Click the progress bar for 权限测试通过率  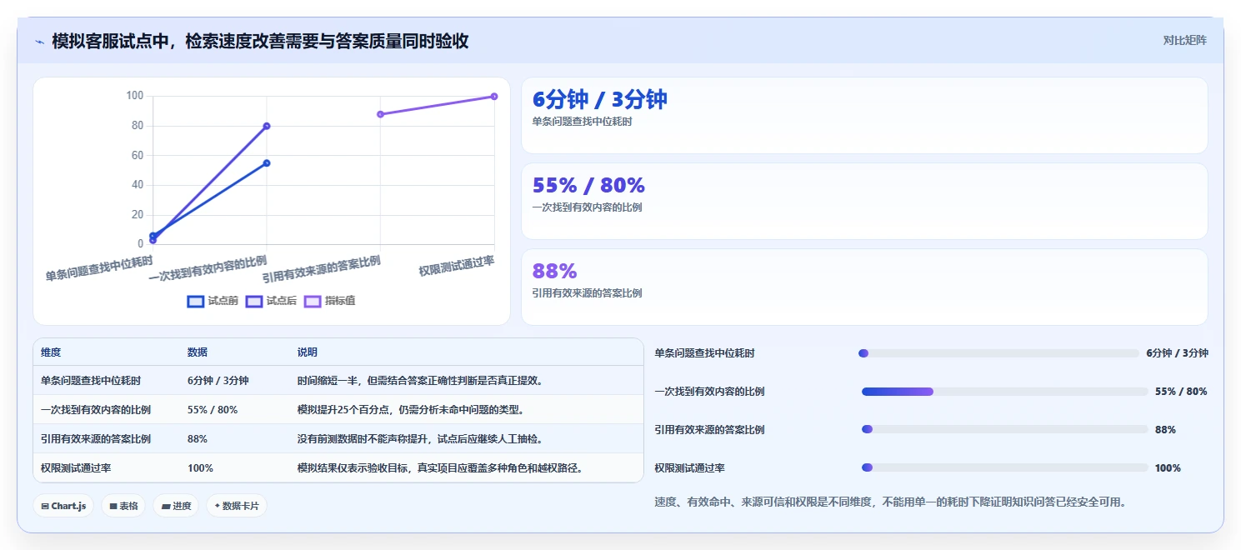(x=1005, y=468)
